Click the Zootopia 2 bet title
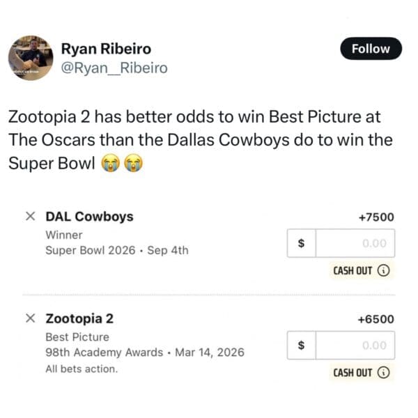The image size is (418, 418). click(x=79, y=319)
